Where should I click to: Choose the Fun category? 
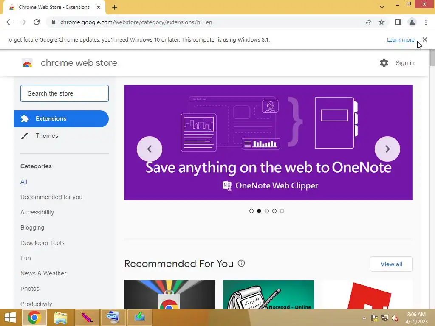coord(25,258)
